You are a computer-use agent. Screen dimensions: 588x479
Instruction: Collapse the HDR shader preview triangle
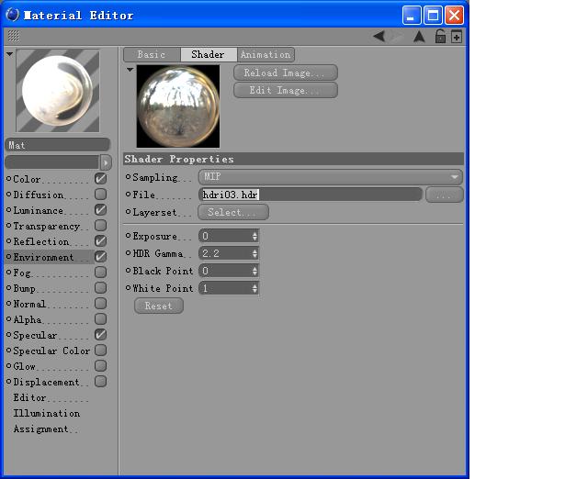pyautogui.click(x=130, y=70)
